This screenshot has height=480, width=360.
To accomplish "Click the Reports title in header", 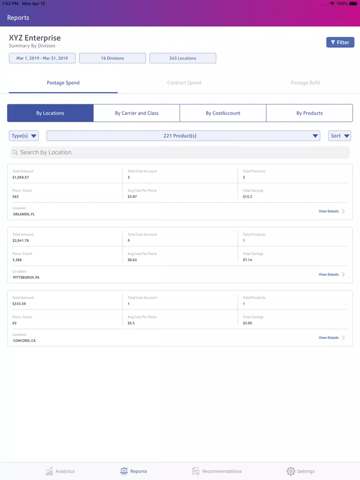I will pyautogui.click(x=18, y=18).
